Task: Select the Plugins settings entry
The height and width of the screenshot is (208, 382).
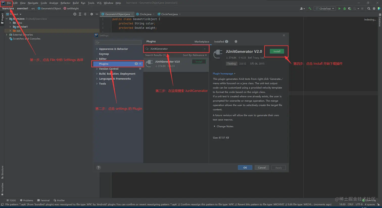Action: 103,64
